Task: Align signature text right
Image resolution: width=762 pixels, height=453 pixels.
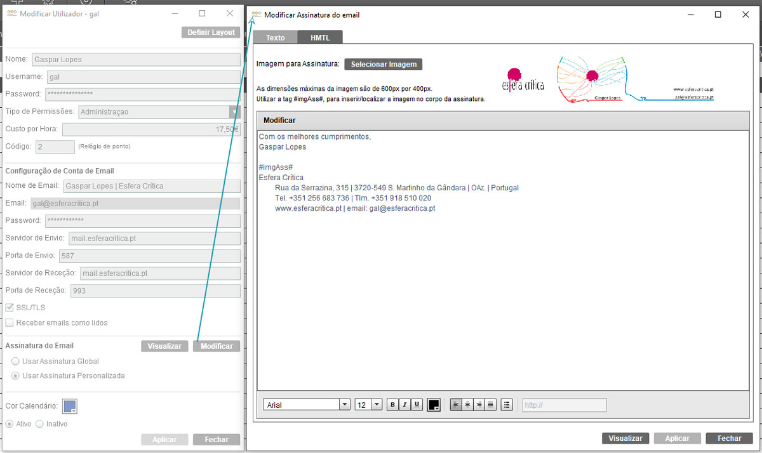Action: tap(479, 405)
